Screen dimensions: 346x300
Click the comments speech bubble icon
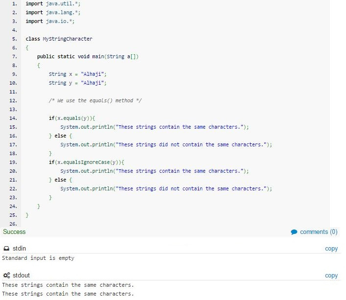(x=294, y=232)
